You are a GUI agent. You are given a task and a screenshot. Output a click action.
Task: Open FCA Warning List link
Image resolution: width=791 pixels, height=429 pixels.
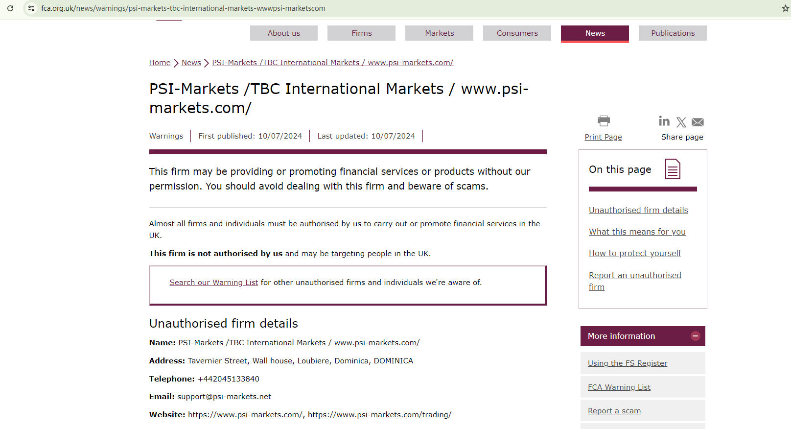619,387
